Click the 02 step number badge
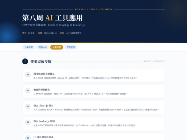Screen dimensions: 187x140 pos(28,91)
